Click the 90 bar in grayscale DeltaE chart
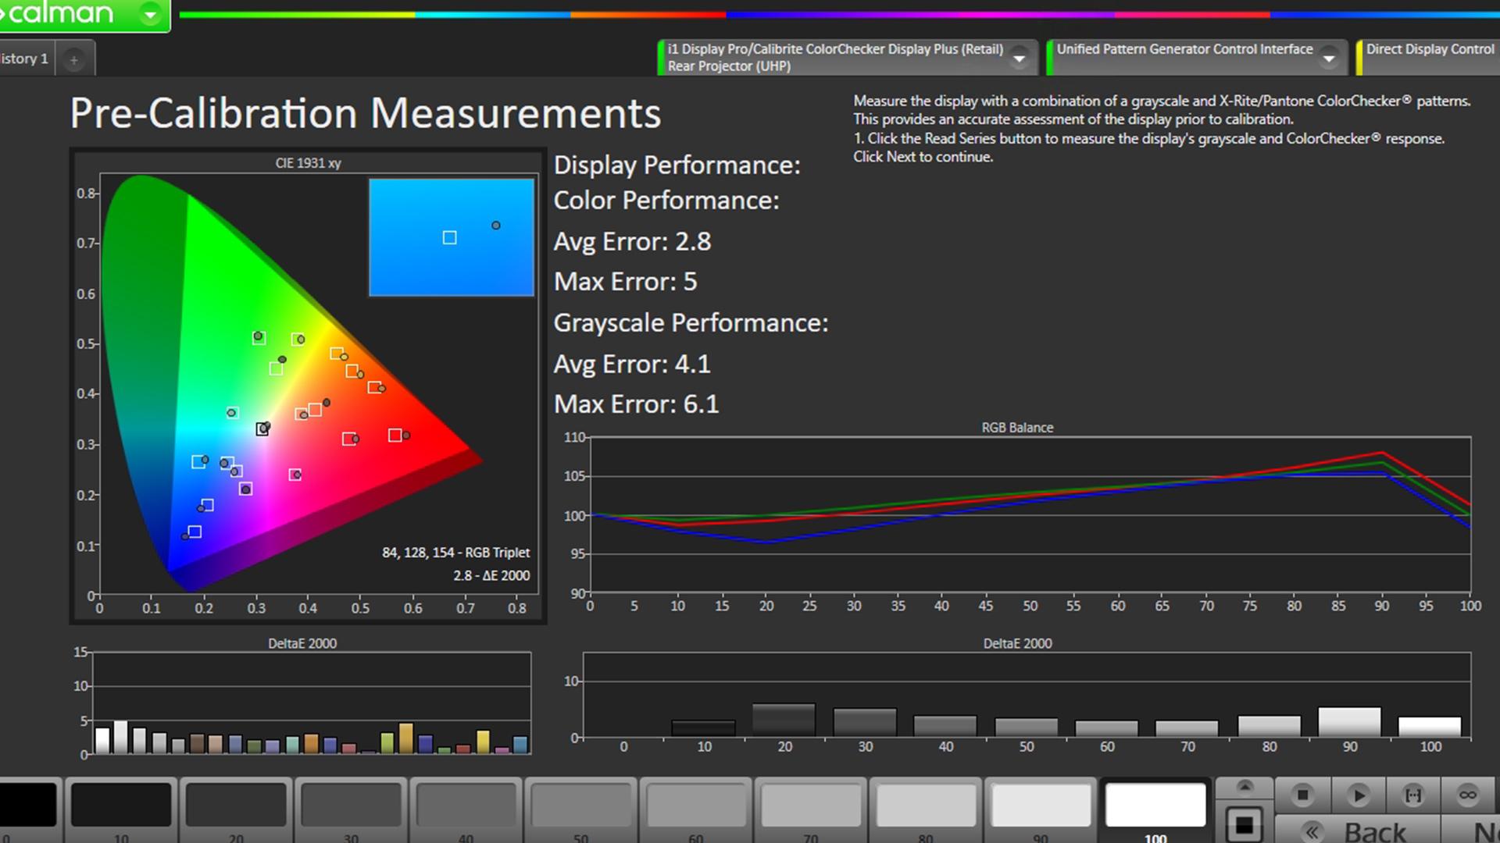The width and height of the screenshot is (1500, 843). coord(1349,722)
